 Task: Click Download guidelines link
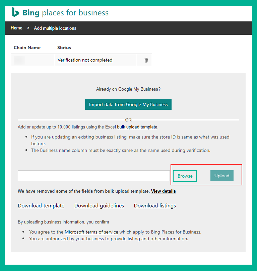(x=99, y=206)
